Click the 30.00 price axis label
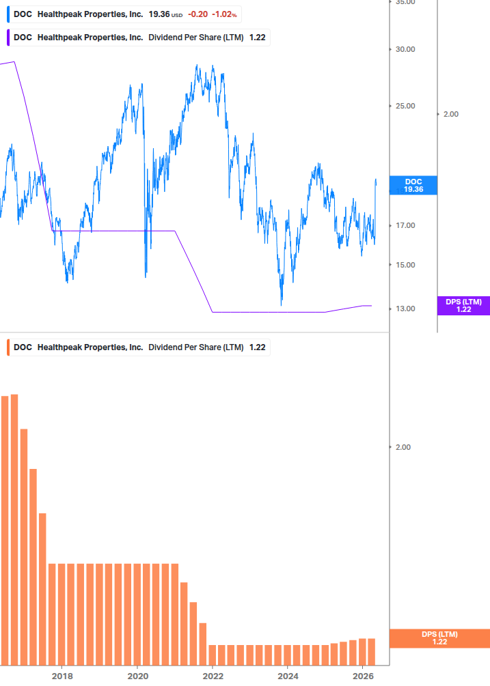490x686 pixels. click(x=405, y=49)
